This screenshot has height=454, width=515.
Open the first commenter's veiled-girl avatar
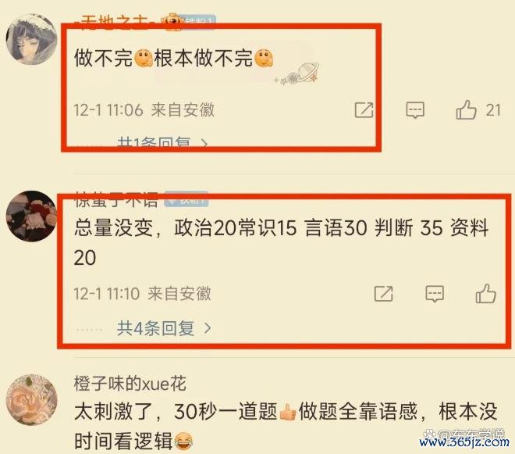tap(31, 39)
